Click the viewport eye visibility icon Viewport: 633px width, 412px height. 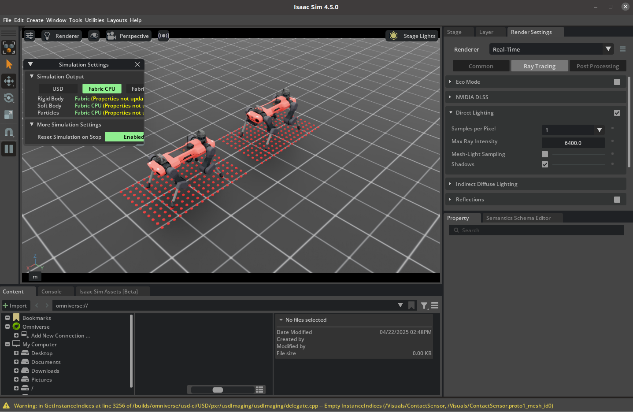click(94, 36)
